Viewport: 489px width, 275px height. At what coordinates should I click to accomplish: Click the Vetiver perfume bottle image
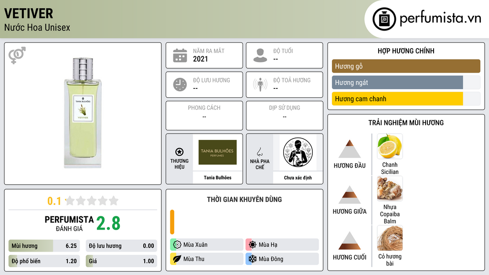(83, 113)
